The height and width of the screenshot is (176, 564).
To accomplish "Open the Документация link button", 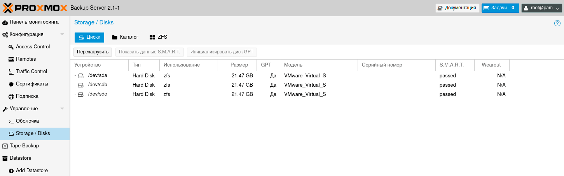I will (x=457, y=8).
